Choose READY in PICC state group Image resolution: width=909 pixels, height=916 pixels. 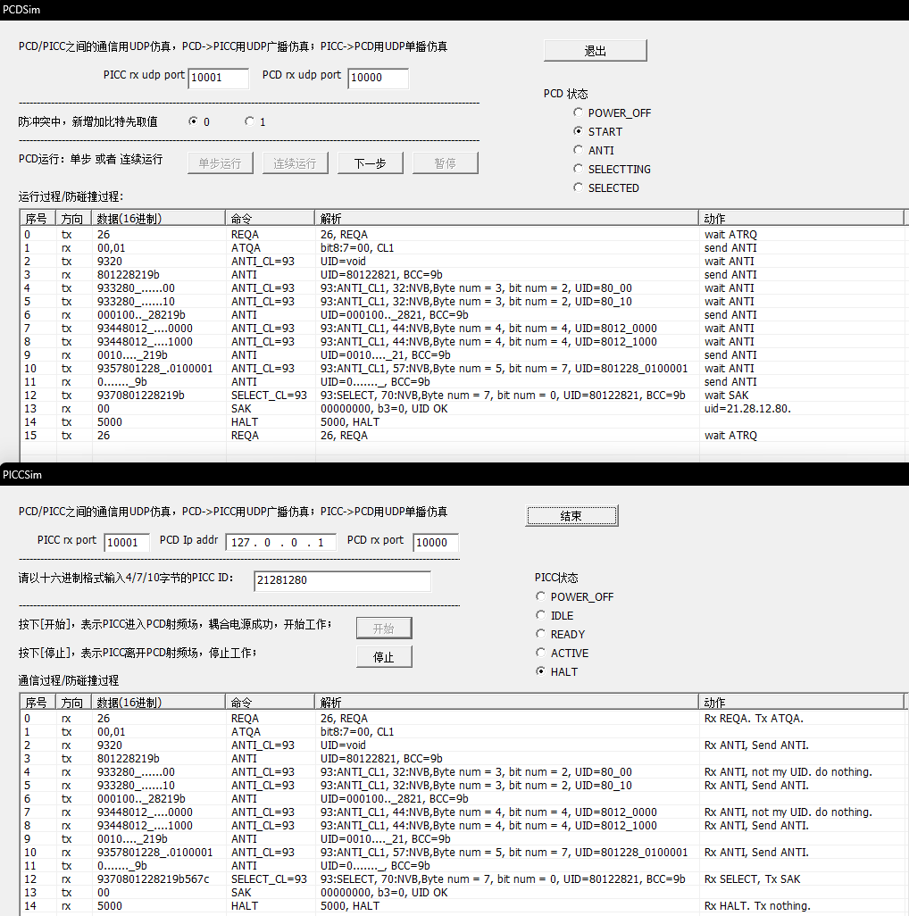[x=541, y=635]
